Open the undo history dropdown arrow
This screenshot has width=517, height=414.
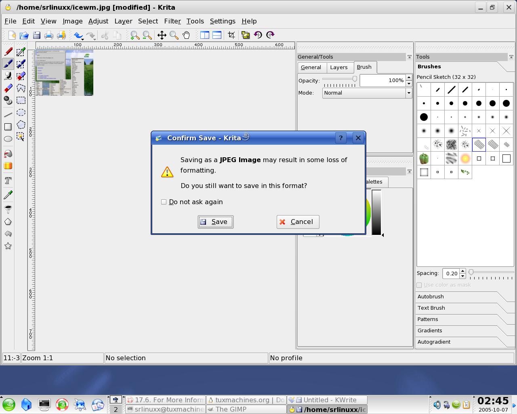[x=83, y=39]
